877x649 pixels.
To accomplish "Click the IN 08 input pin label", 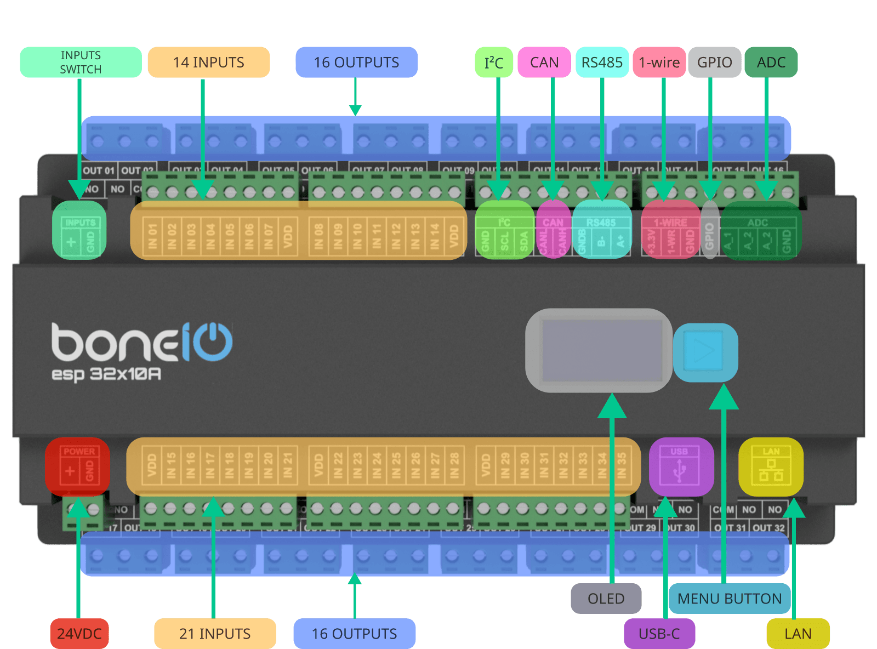I will pyautogui.click(x=318, y=236).
